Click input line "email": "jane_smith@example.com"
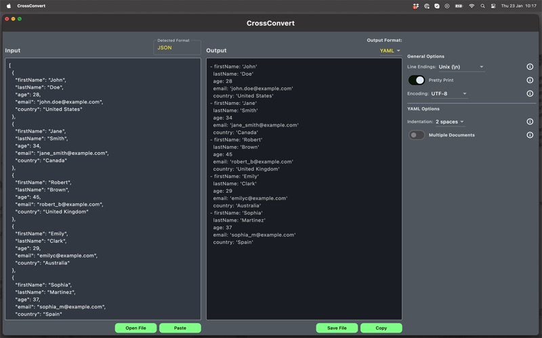 tap(62, 153)
